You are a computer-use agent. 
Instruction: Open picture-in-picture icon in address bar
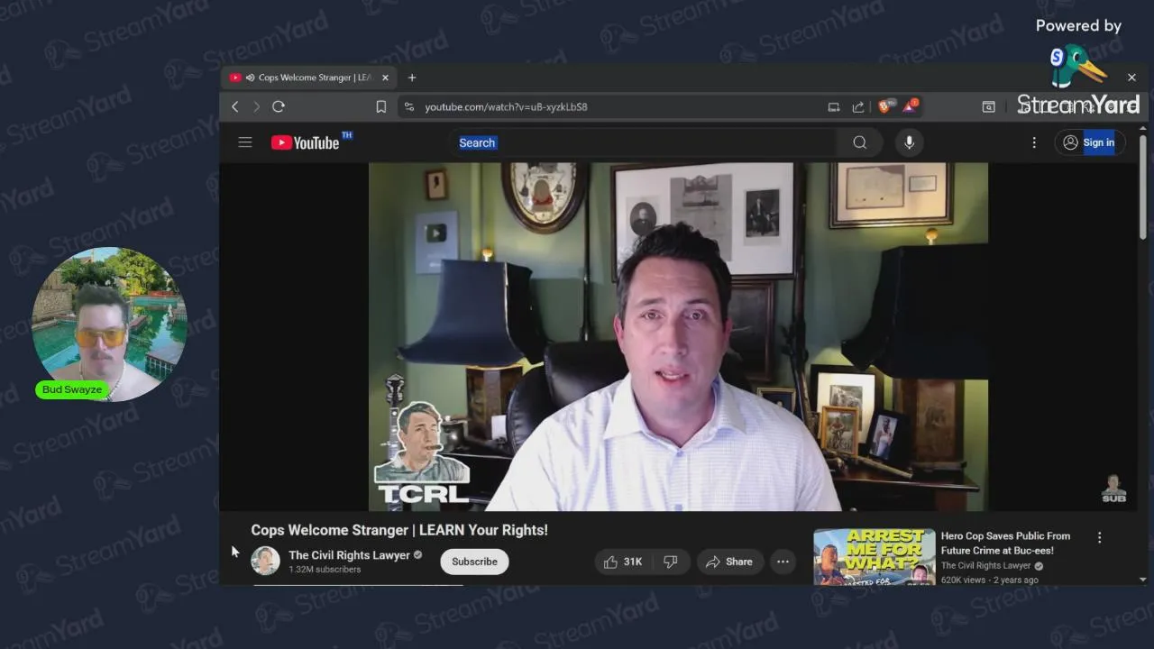[x=834, y=106]
